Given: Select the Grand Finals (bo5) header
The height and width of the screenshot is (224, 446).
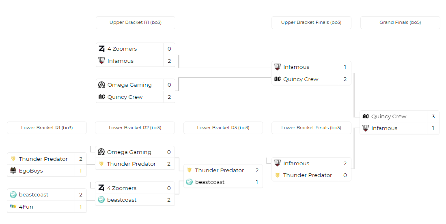Looking at the screenshot, I should [400, 23].
